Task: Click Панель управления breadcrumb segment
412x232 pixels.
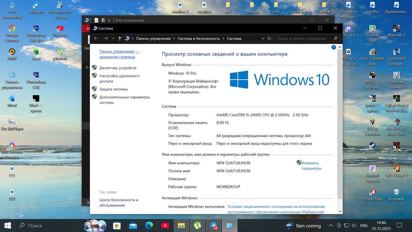Action: pos(153,38)
